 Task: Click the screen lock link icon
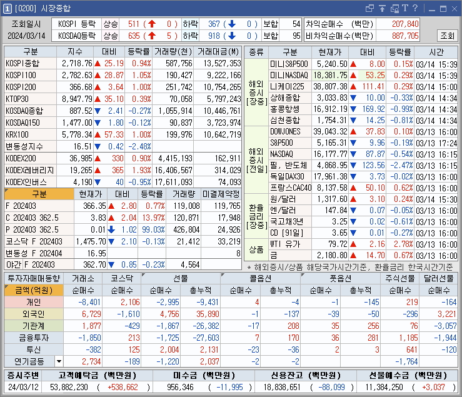(x=394, y=8)
